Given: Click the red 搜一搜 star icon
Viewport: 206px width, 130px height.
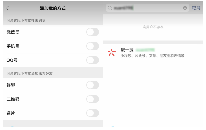Looking at the screenshot, I should (x=111, y=53).
